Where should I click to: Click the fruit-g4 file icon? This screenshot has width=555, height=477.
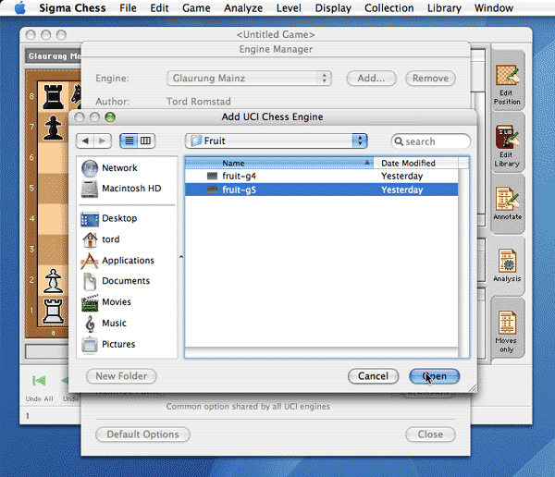coord(212,176)
